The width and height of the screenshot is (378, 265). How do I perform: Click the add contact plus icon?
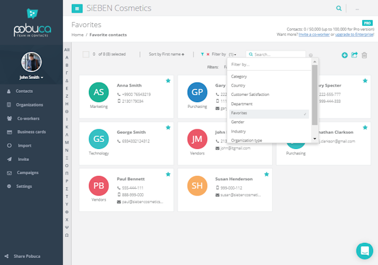coord(345,56)
